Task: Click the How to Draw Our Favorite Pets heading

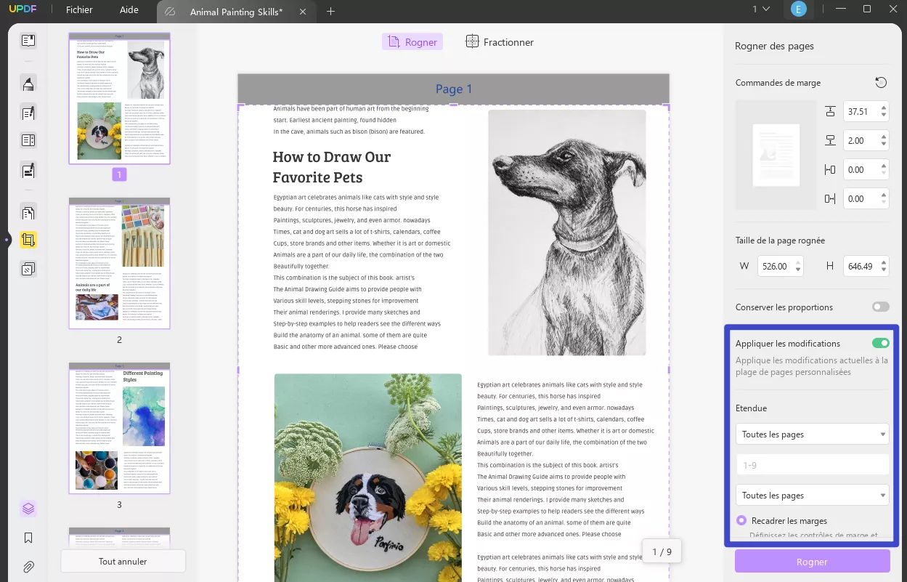Action: 332,167
